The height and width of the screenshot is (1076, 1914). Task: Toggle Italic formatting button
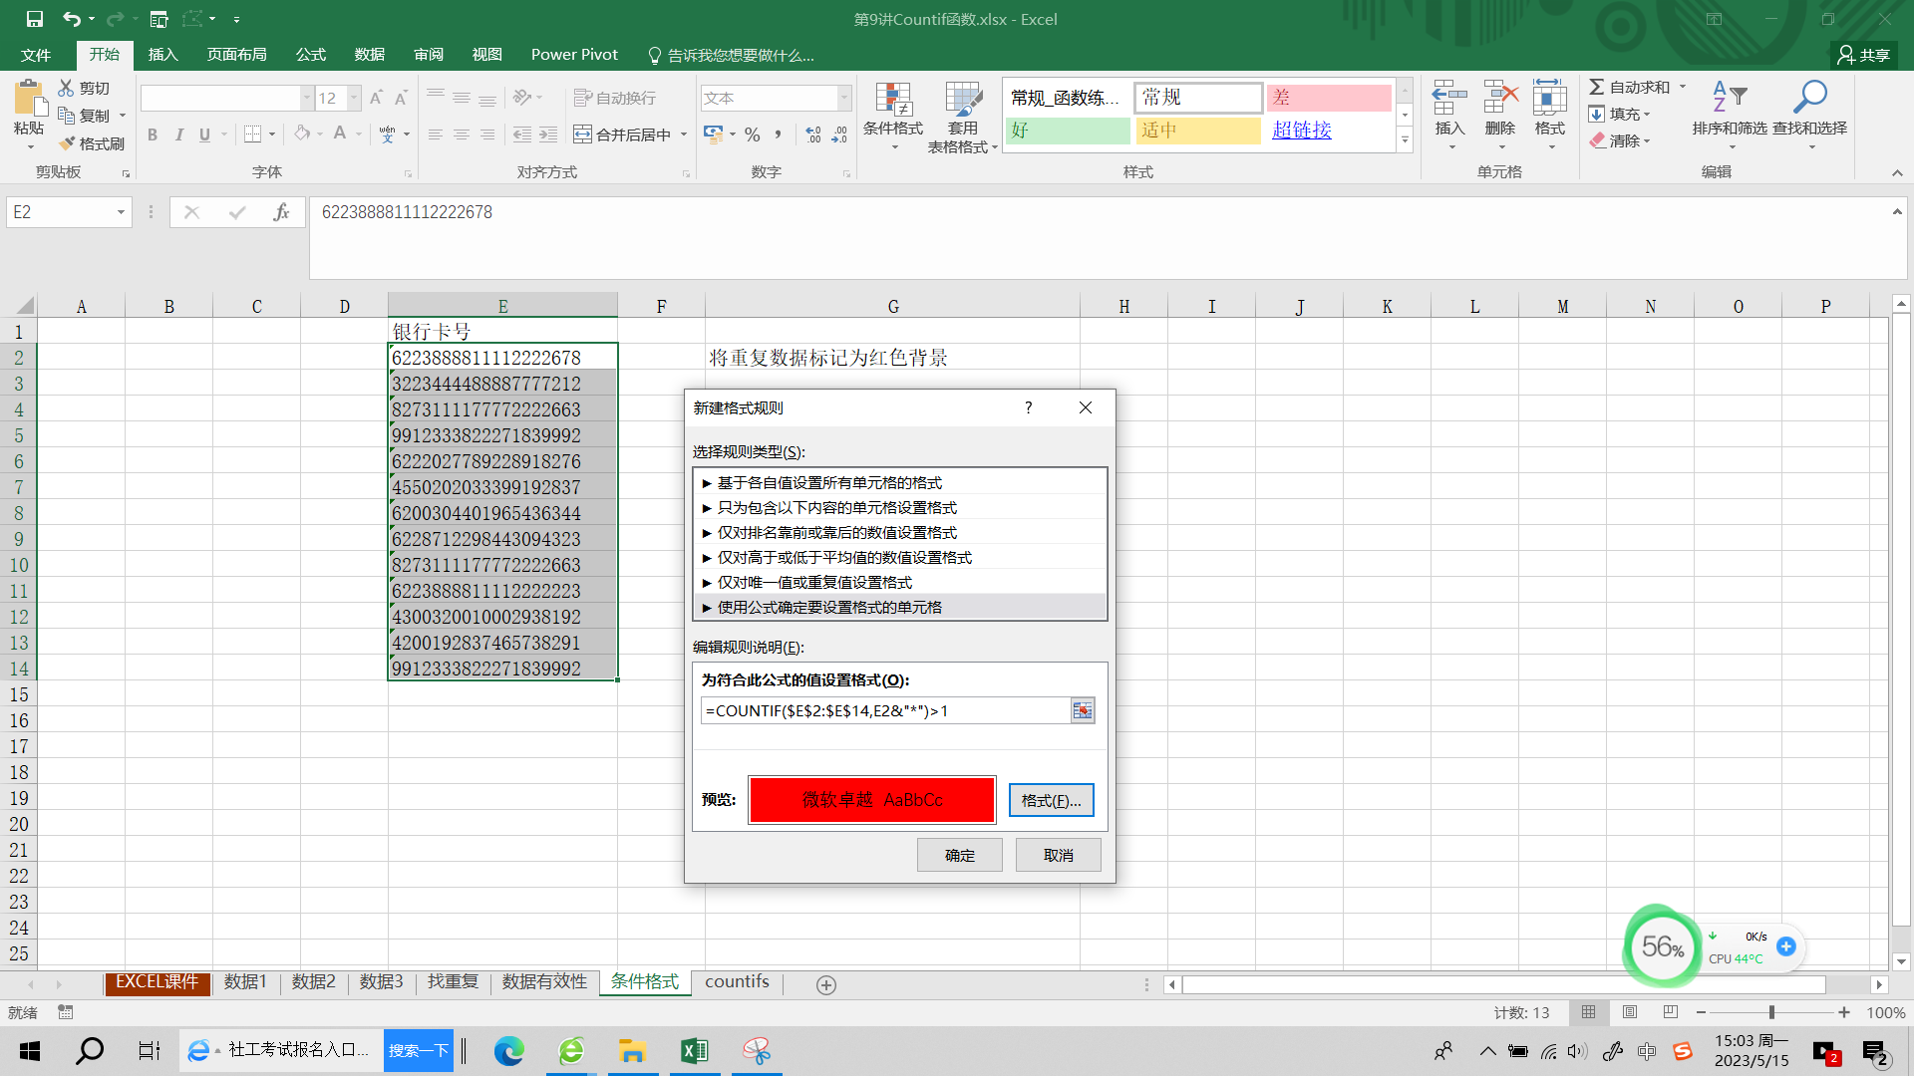coord(178,134)
